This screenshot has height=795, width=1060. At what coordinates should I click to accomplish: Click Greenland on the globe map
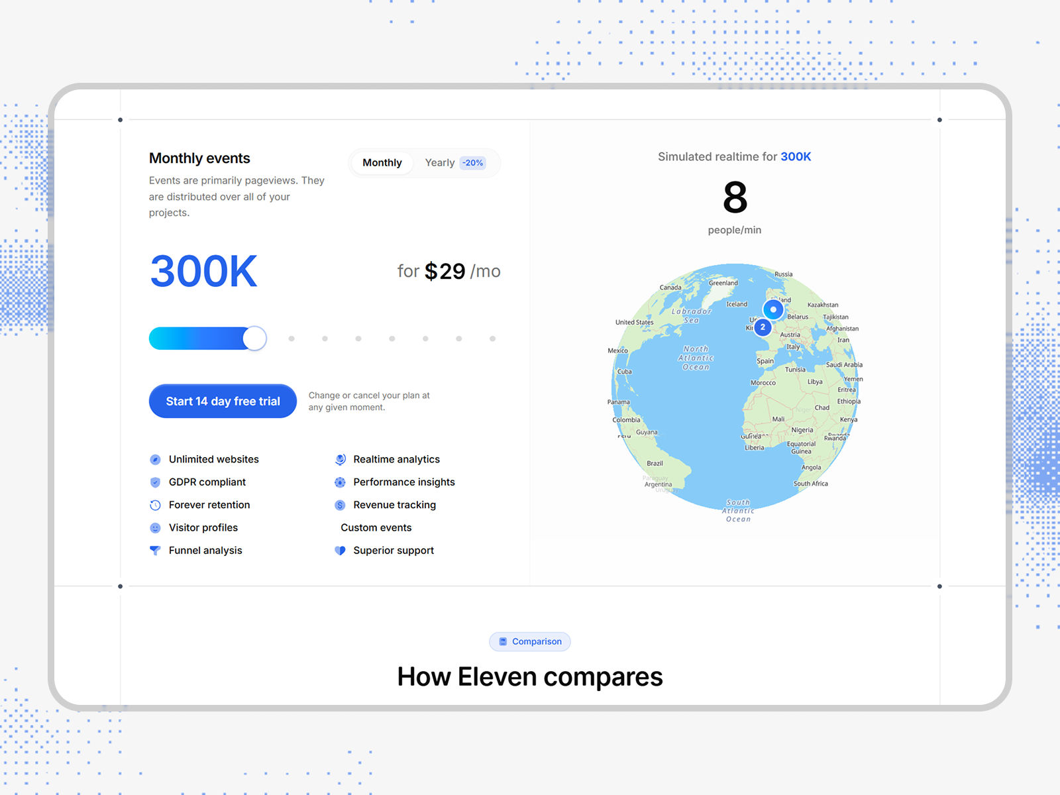point(723,283)
